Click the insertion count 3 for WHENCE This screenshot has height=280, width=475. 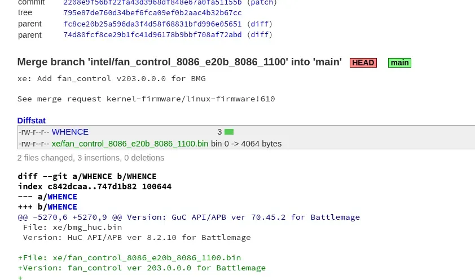[219, 132]
